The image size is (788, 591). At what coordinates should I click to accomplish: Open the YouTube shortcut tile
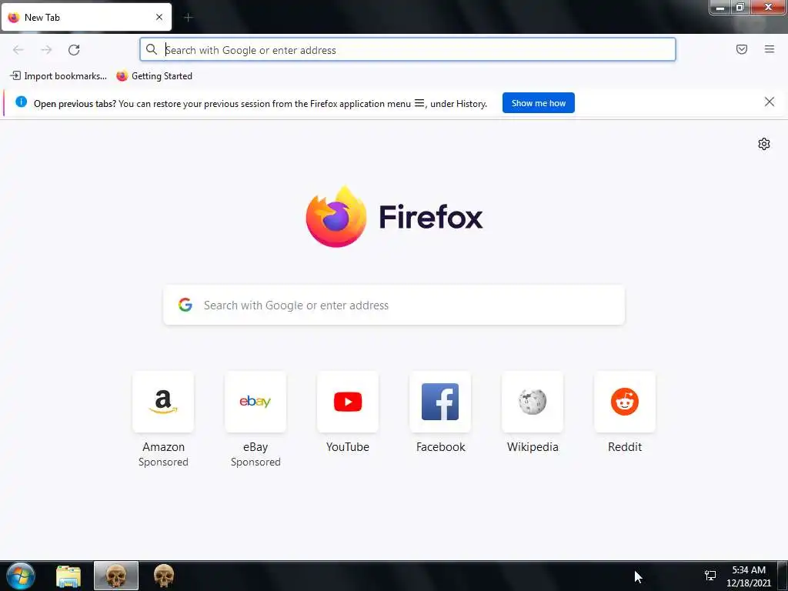pyautogui.click(x=348, y=402)
